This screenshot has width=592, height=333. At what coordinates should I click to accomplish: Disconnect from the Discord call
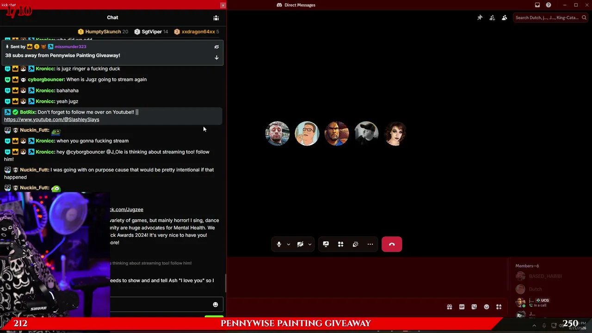pyautogui.click(x=392, y=244)
